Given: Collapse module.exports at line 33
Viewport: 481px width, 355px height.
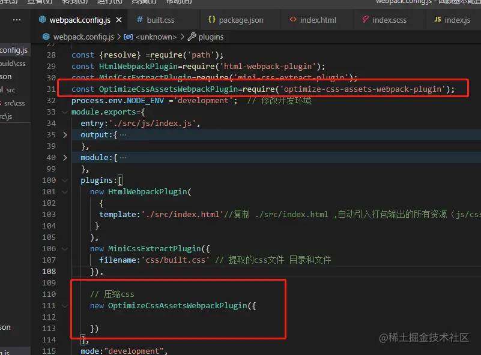Looking at the screenshot, I should tap(65, 112).
